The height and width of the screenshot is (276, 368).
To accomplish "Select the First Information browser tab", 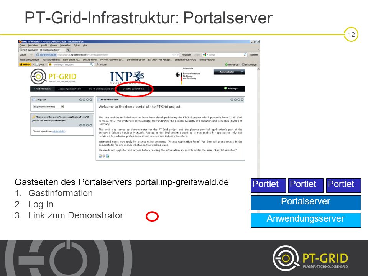I will [x=42, y=50].
